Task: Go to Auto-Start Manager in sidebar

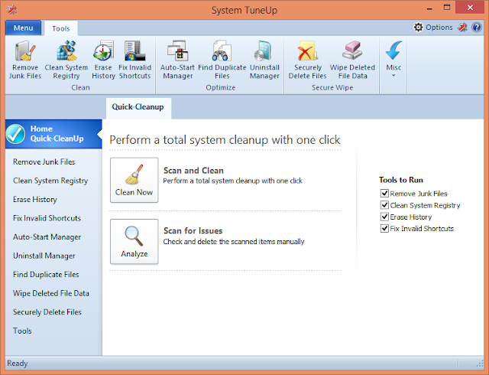Action: click(x=47, y=237)
